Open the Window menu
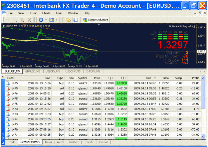Image resolution: width=208 pixels, height=147 pixels. tap(73, 13)
